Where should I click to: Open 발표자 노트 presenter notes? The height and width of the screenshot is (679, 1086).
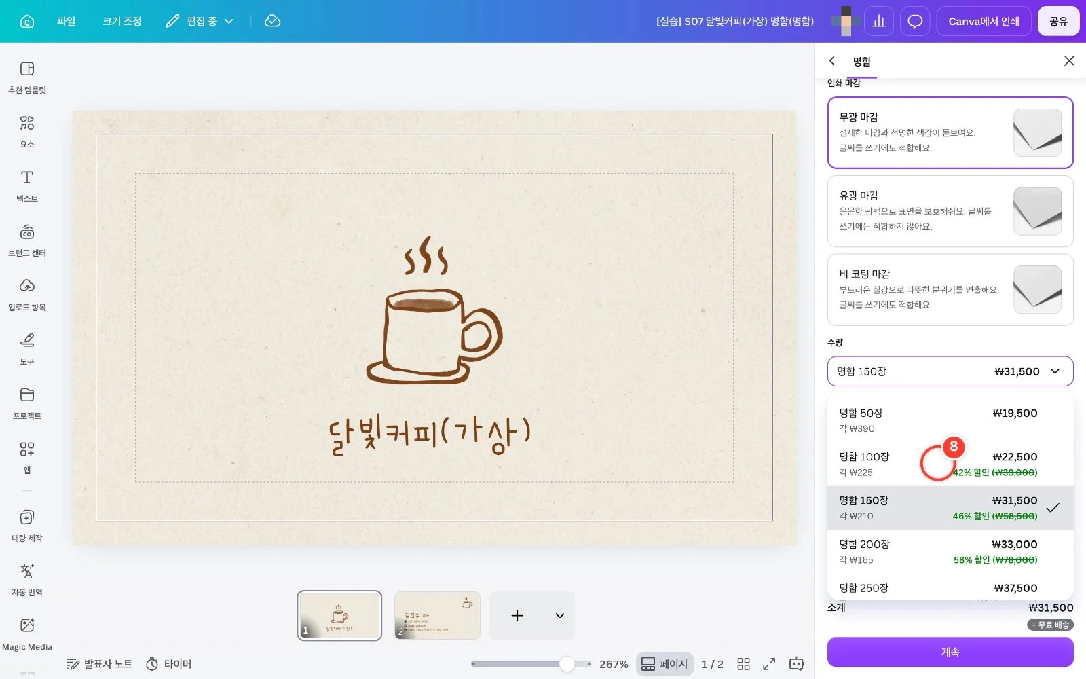[x=99, y=664]
